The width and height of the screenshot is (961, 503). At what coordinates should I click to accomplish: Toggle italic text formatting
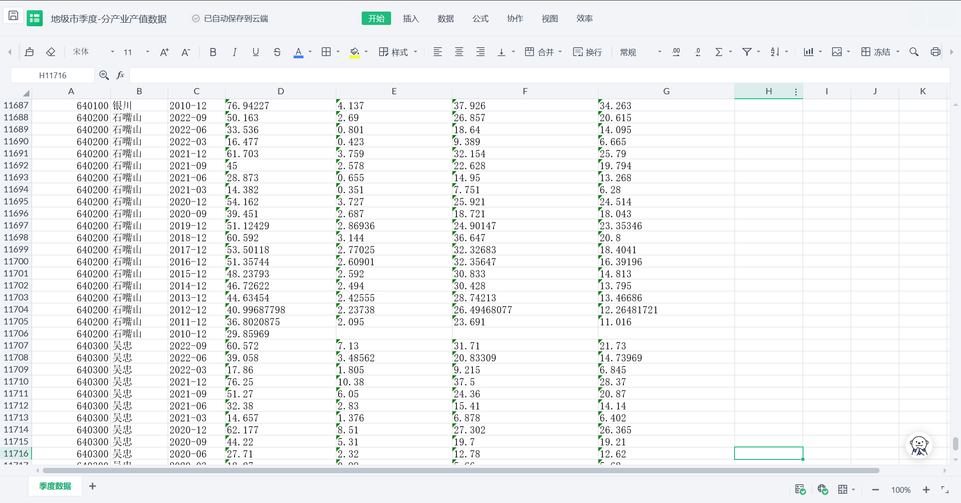tap(234, 52)
